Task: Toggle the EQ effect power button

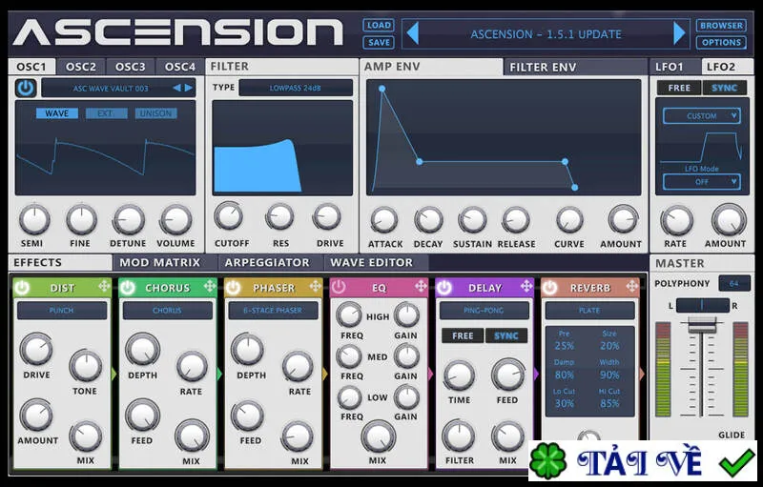Action: click(x=339, y=287)
